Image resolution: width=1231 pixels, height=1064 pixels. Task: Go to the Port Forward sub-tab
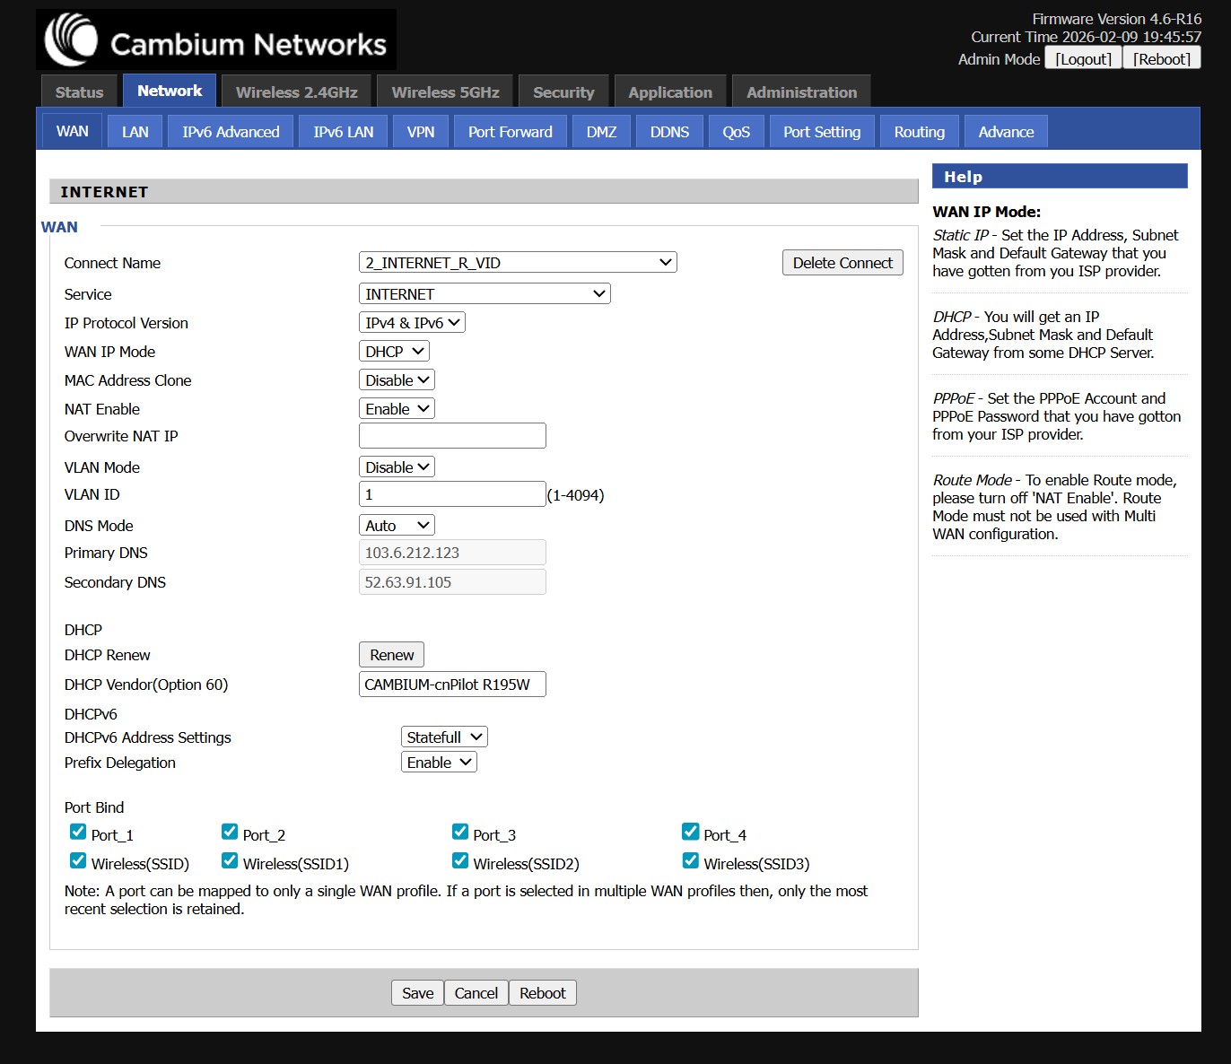pos(510,132)
